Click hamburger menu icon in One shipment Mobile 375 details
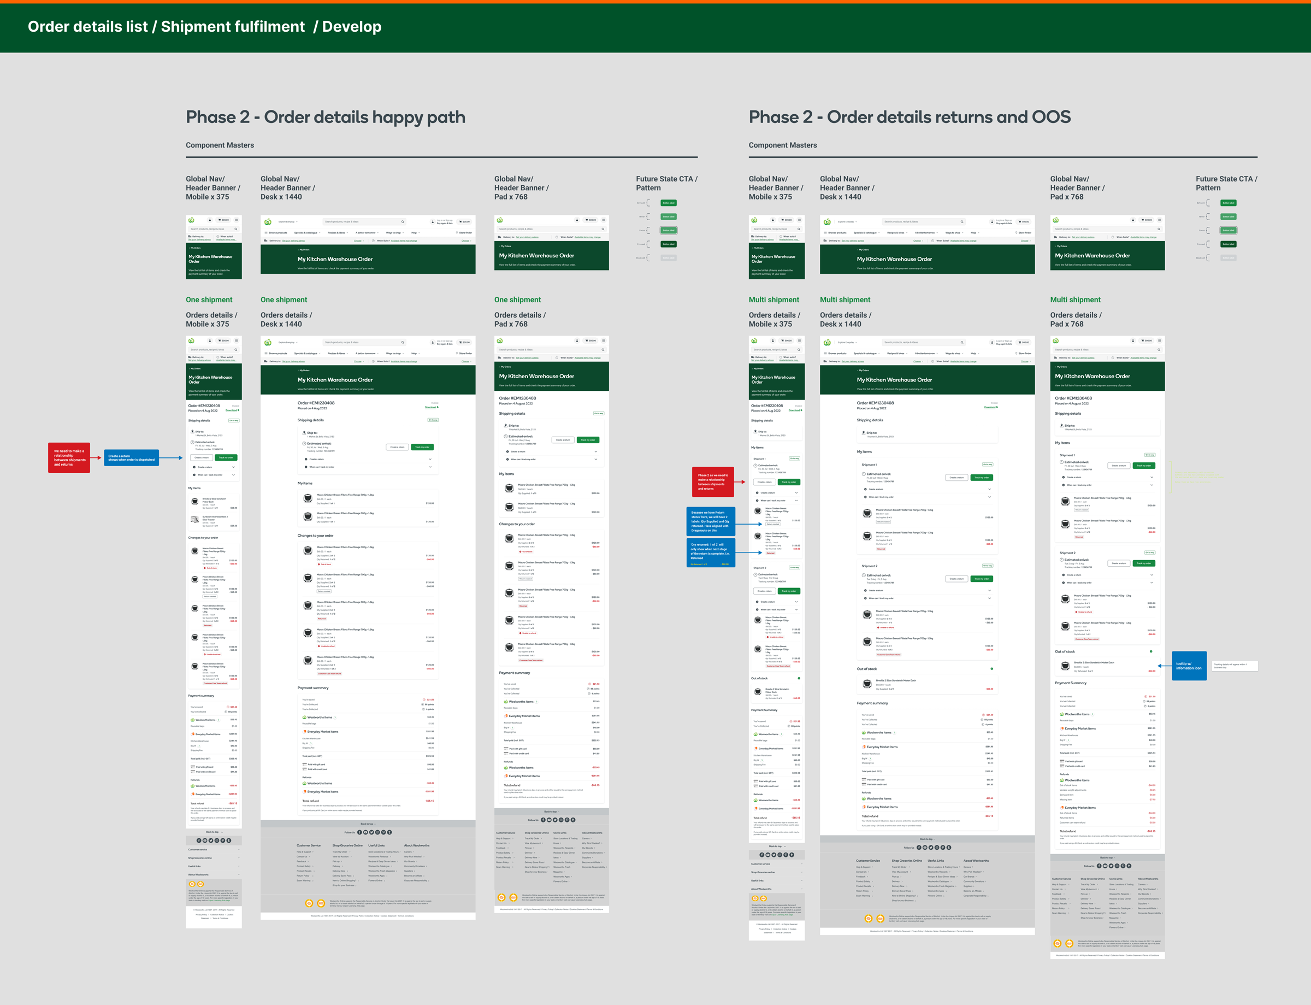Screen dimensions: 1311x1005 236,340
